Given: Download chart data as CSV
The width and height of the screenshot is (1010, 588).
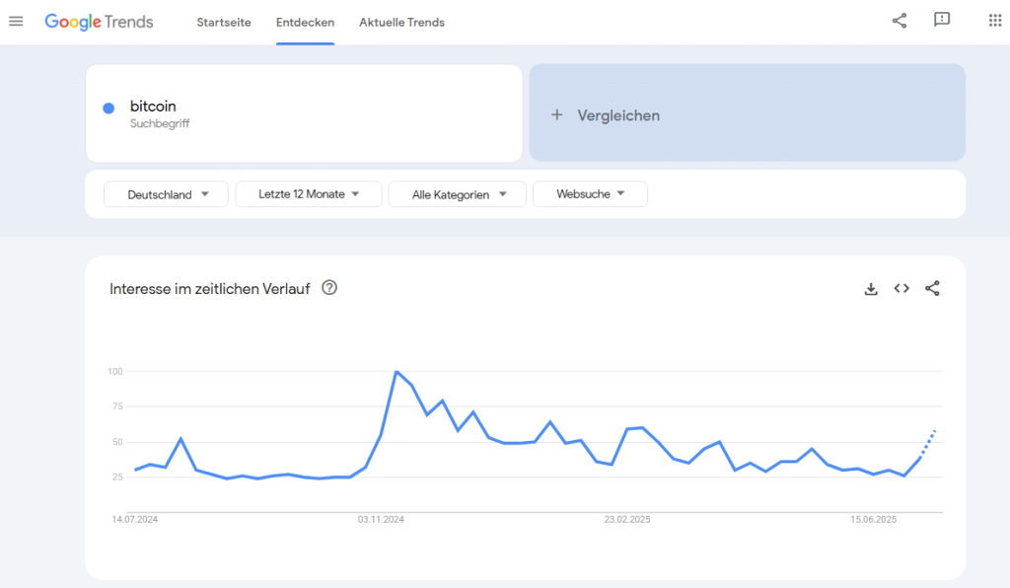Looking at the screenshot, I should [871, 288].
